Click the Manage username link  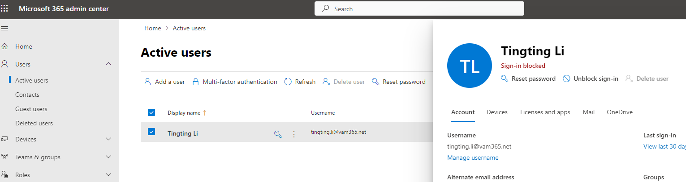473,157
